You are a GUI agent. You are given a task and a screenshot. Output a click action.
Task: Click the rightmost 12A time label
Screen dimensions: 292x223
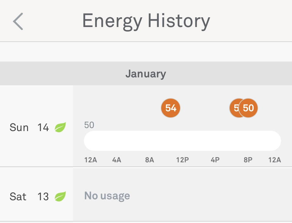[x=274, y=160]
